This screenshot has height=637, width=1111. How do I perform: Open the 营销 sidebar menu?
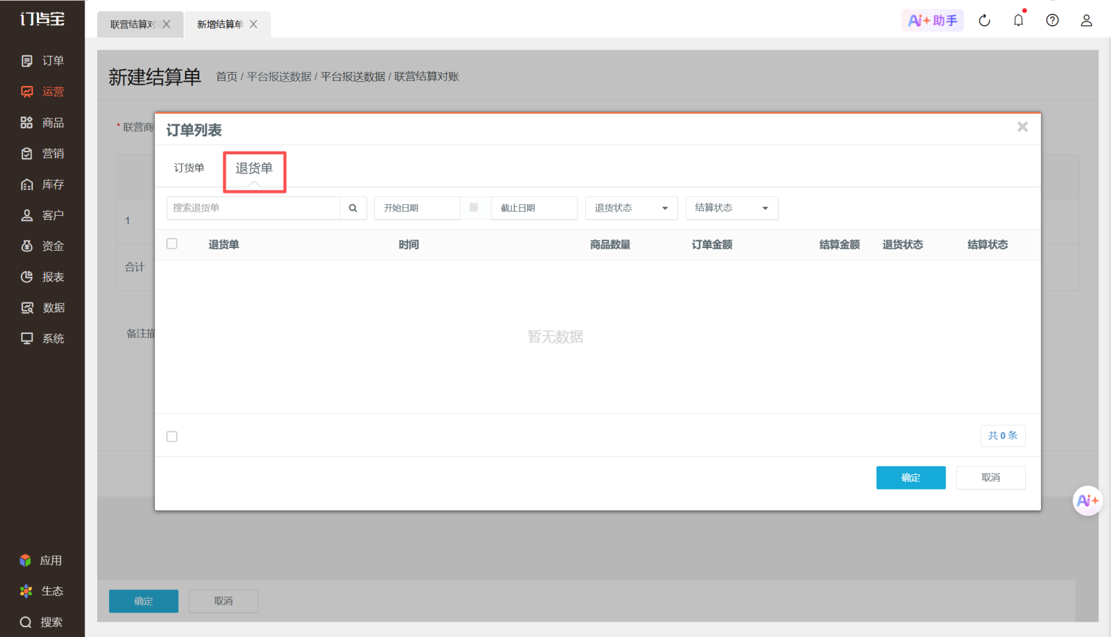42,153
